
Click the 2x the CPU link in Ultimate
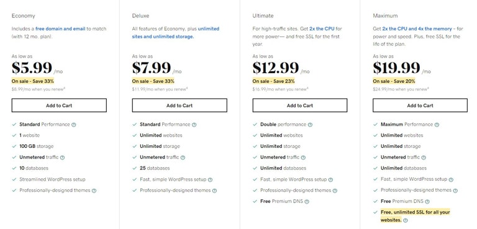click(x=322, y=29)
